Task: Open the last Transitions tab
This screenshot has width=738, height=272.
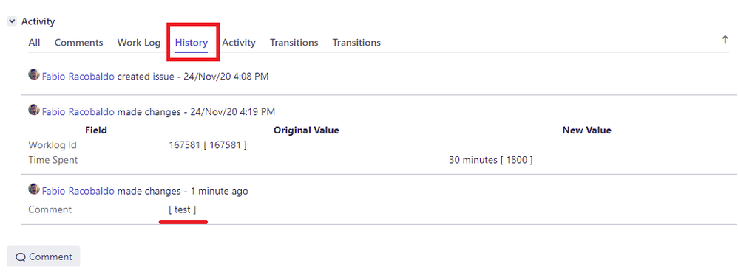Action: pyautogui.click(x=356, y=43)
